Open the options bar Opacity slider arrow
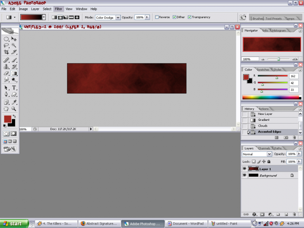The width and height of the screenshot is (304, 228). [147, 17]
